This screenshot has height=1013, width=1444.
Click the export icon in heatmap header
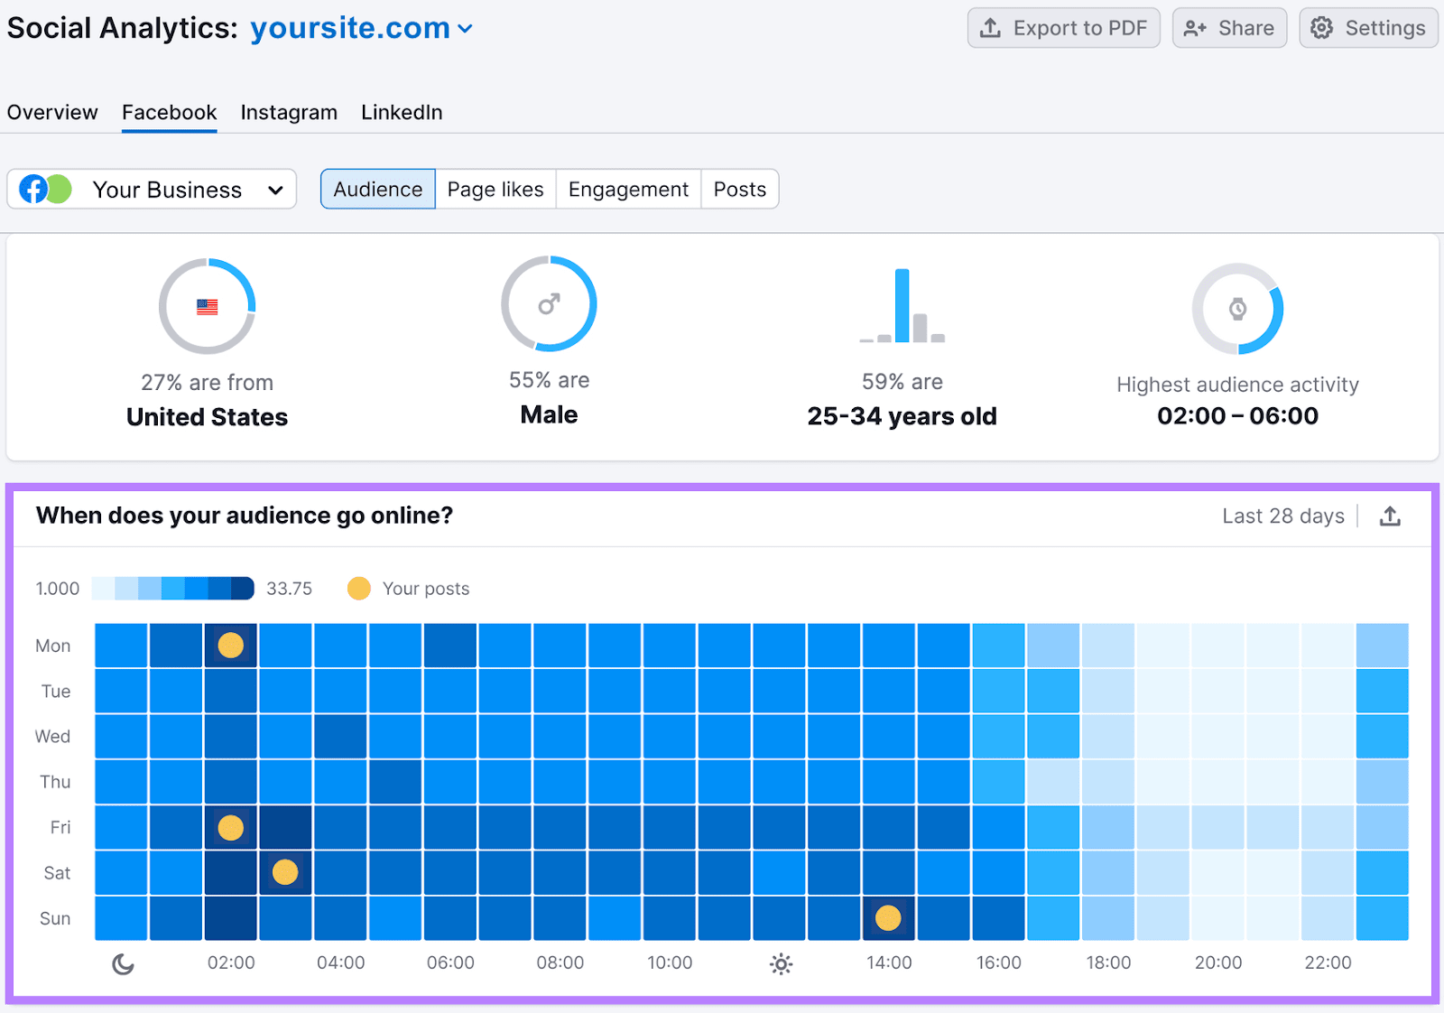coord(1390,516)
